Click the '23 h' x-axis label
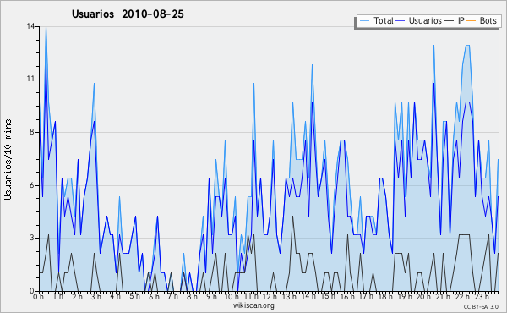The image size is (507, 313). pyautogui.click(x=481, y=296)
